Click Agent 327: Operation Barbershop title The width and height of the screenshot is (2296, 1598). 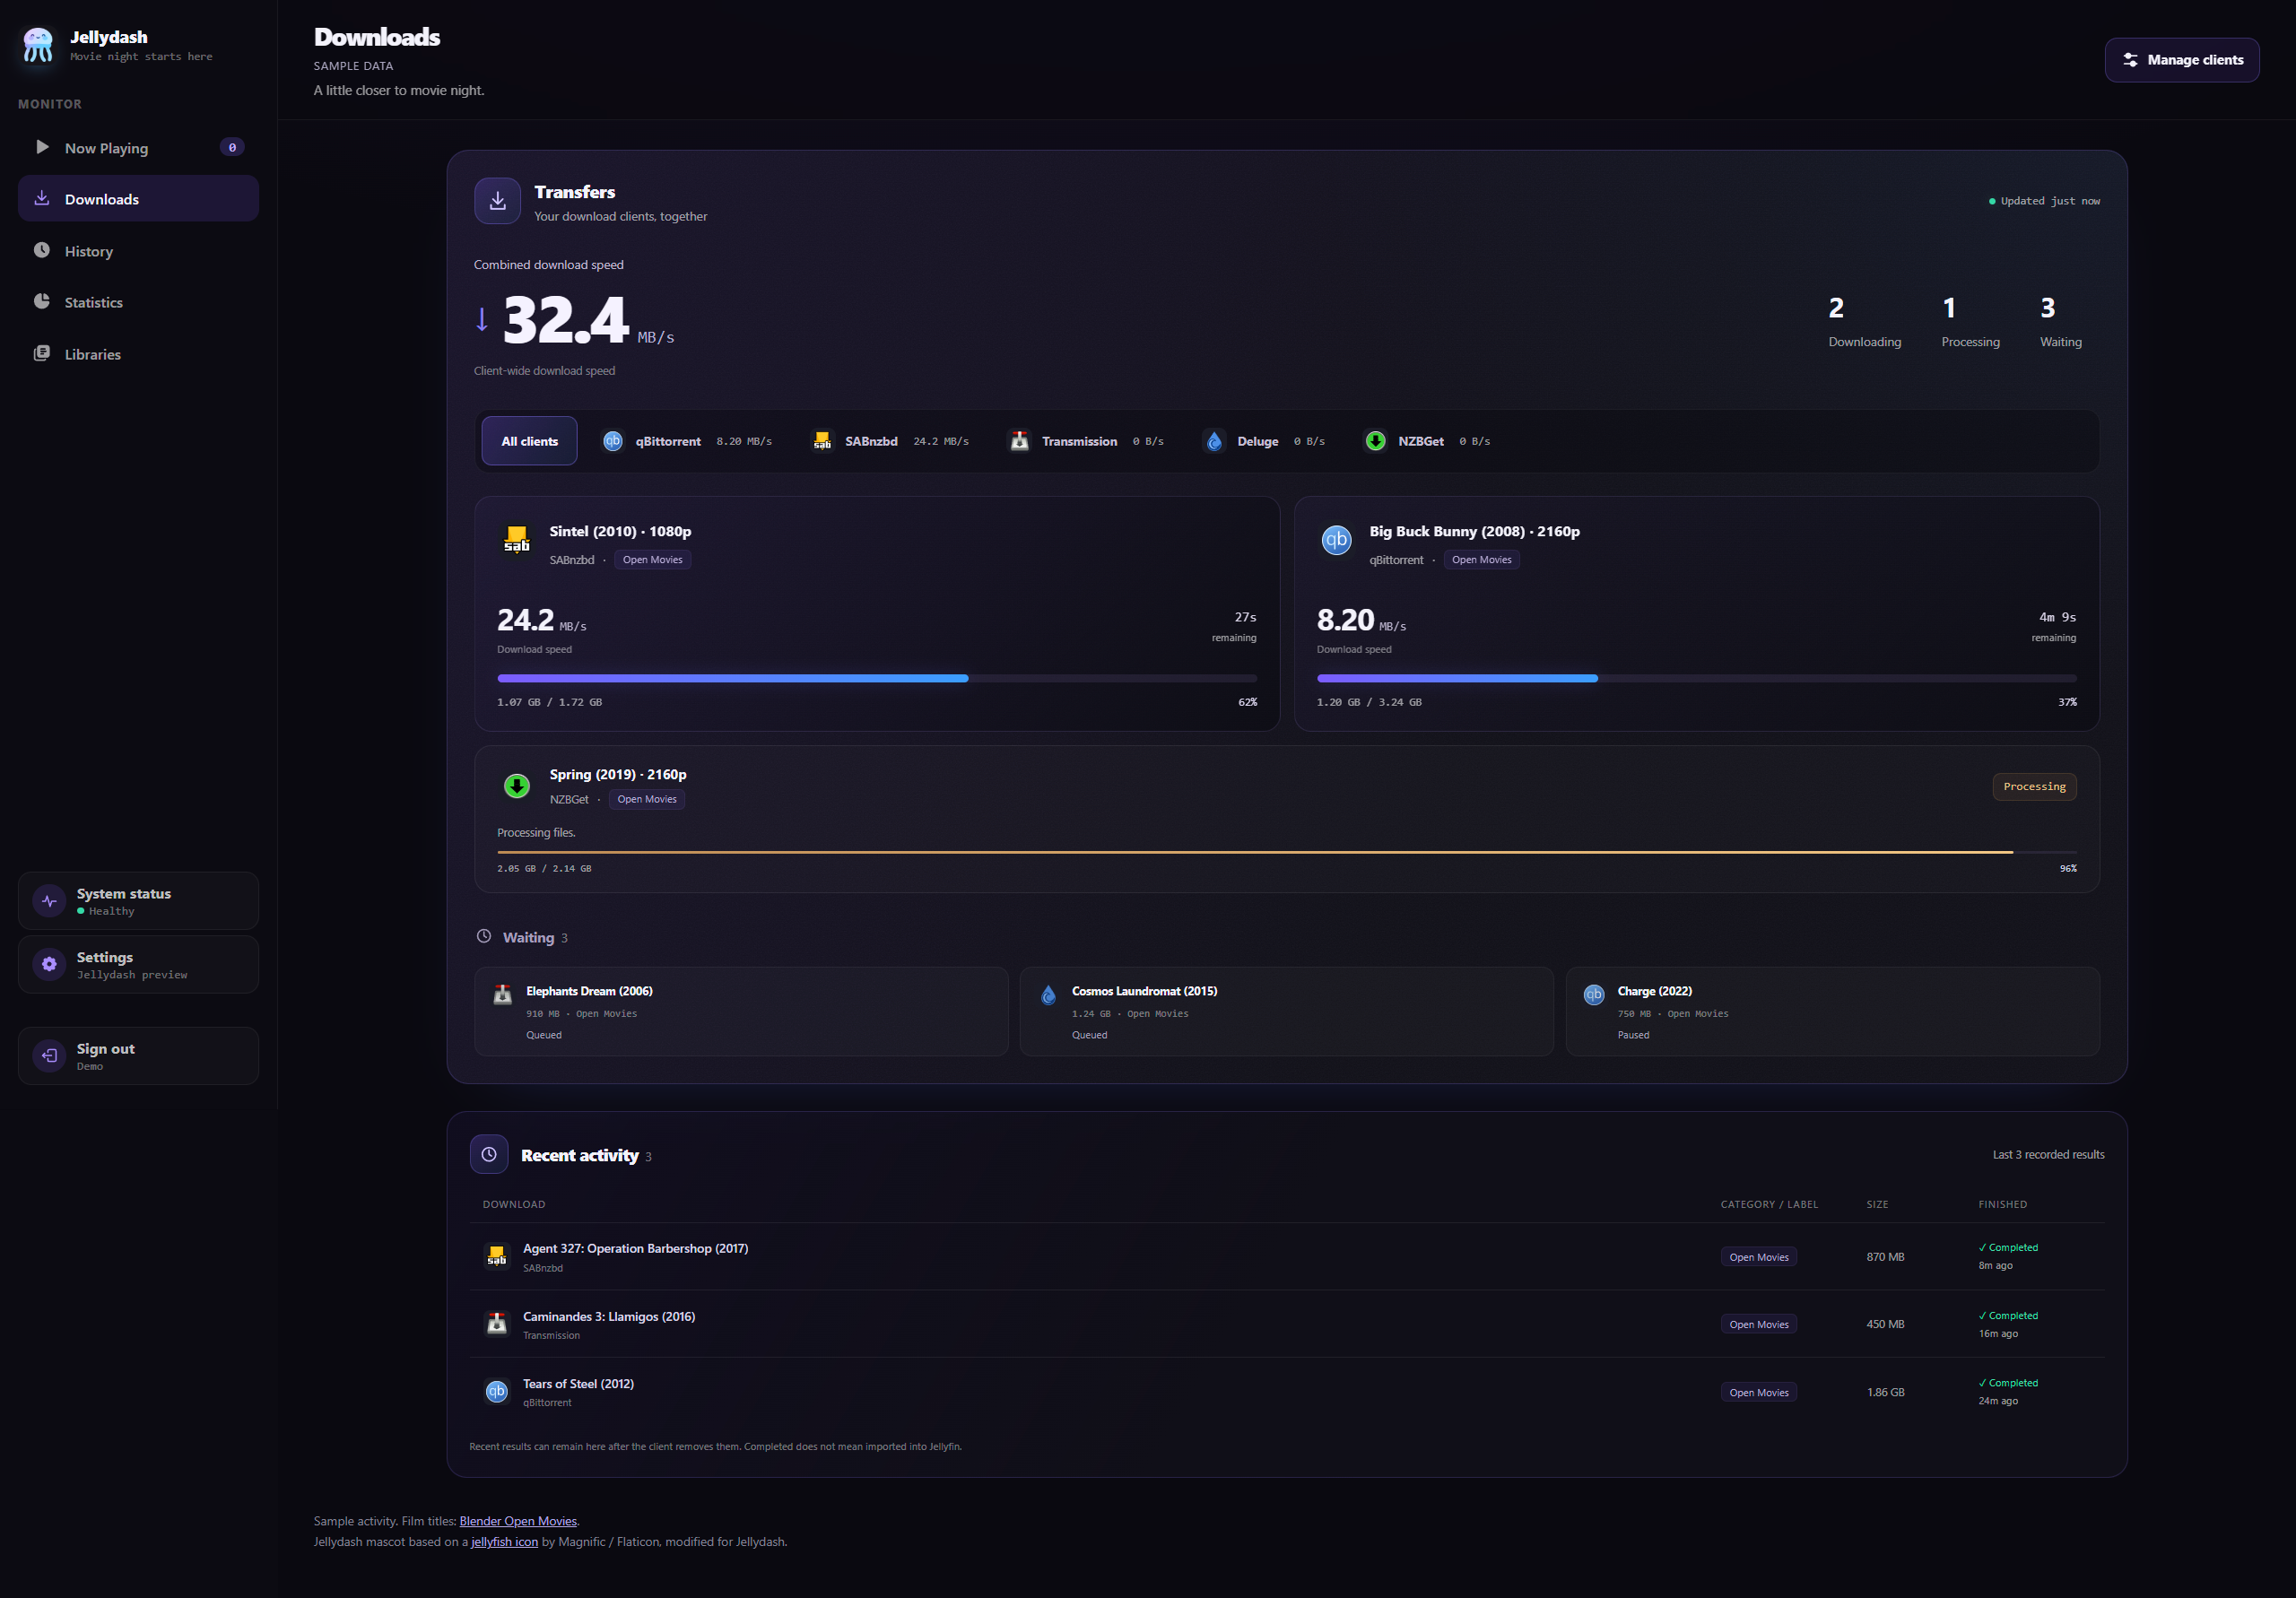point(635,1248)
